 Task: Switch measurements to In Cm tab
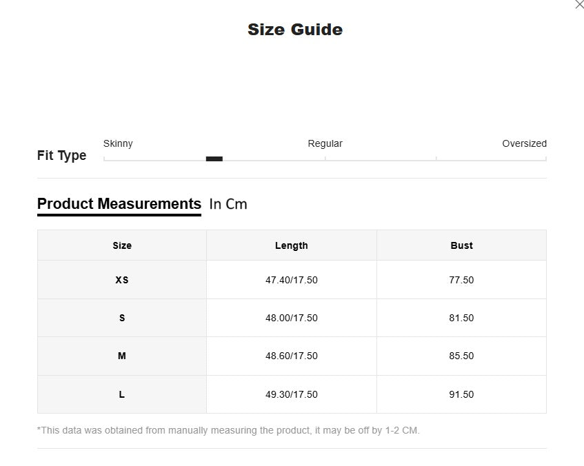coord(228,204)
